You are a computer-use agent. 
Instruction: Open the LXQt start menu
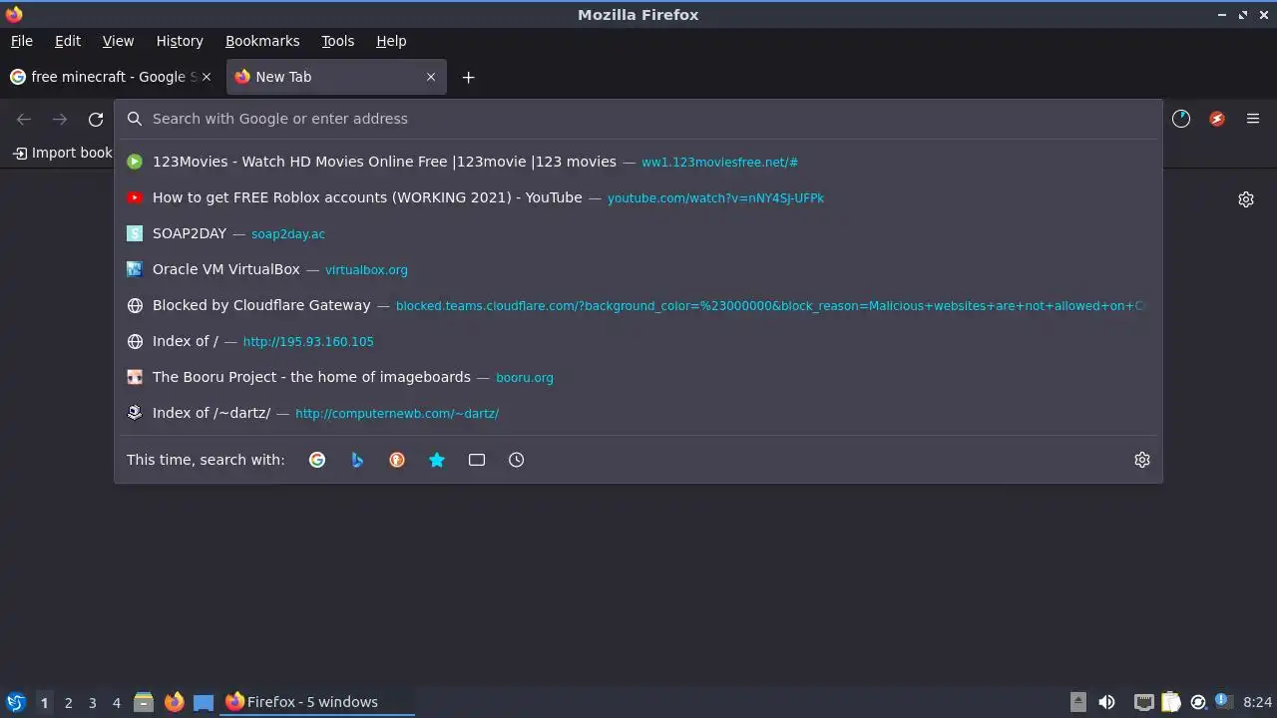16,702
